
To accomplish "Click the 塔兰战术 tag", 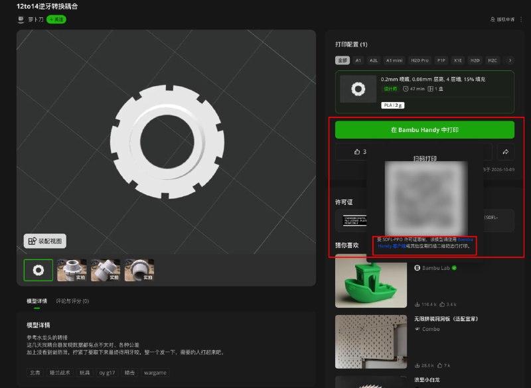I will pos(60,373).
